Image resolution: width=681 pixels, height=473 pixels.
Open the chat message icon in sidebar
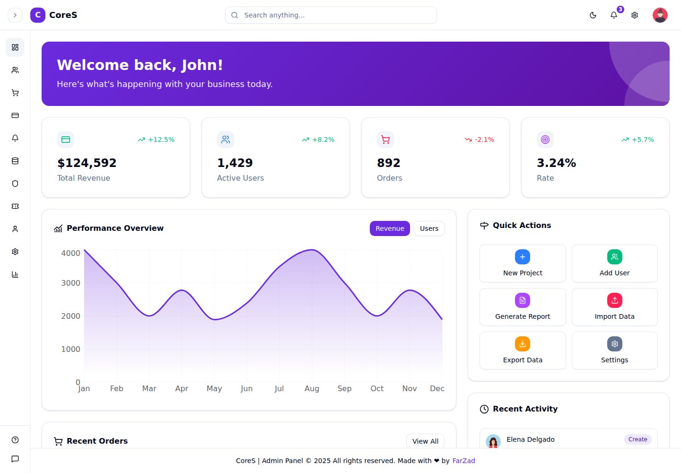click(15, 459)
